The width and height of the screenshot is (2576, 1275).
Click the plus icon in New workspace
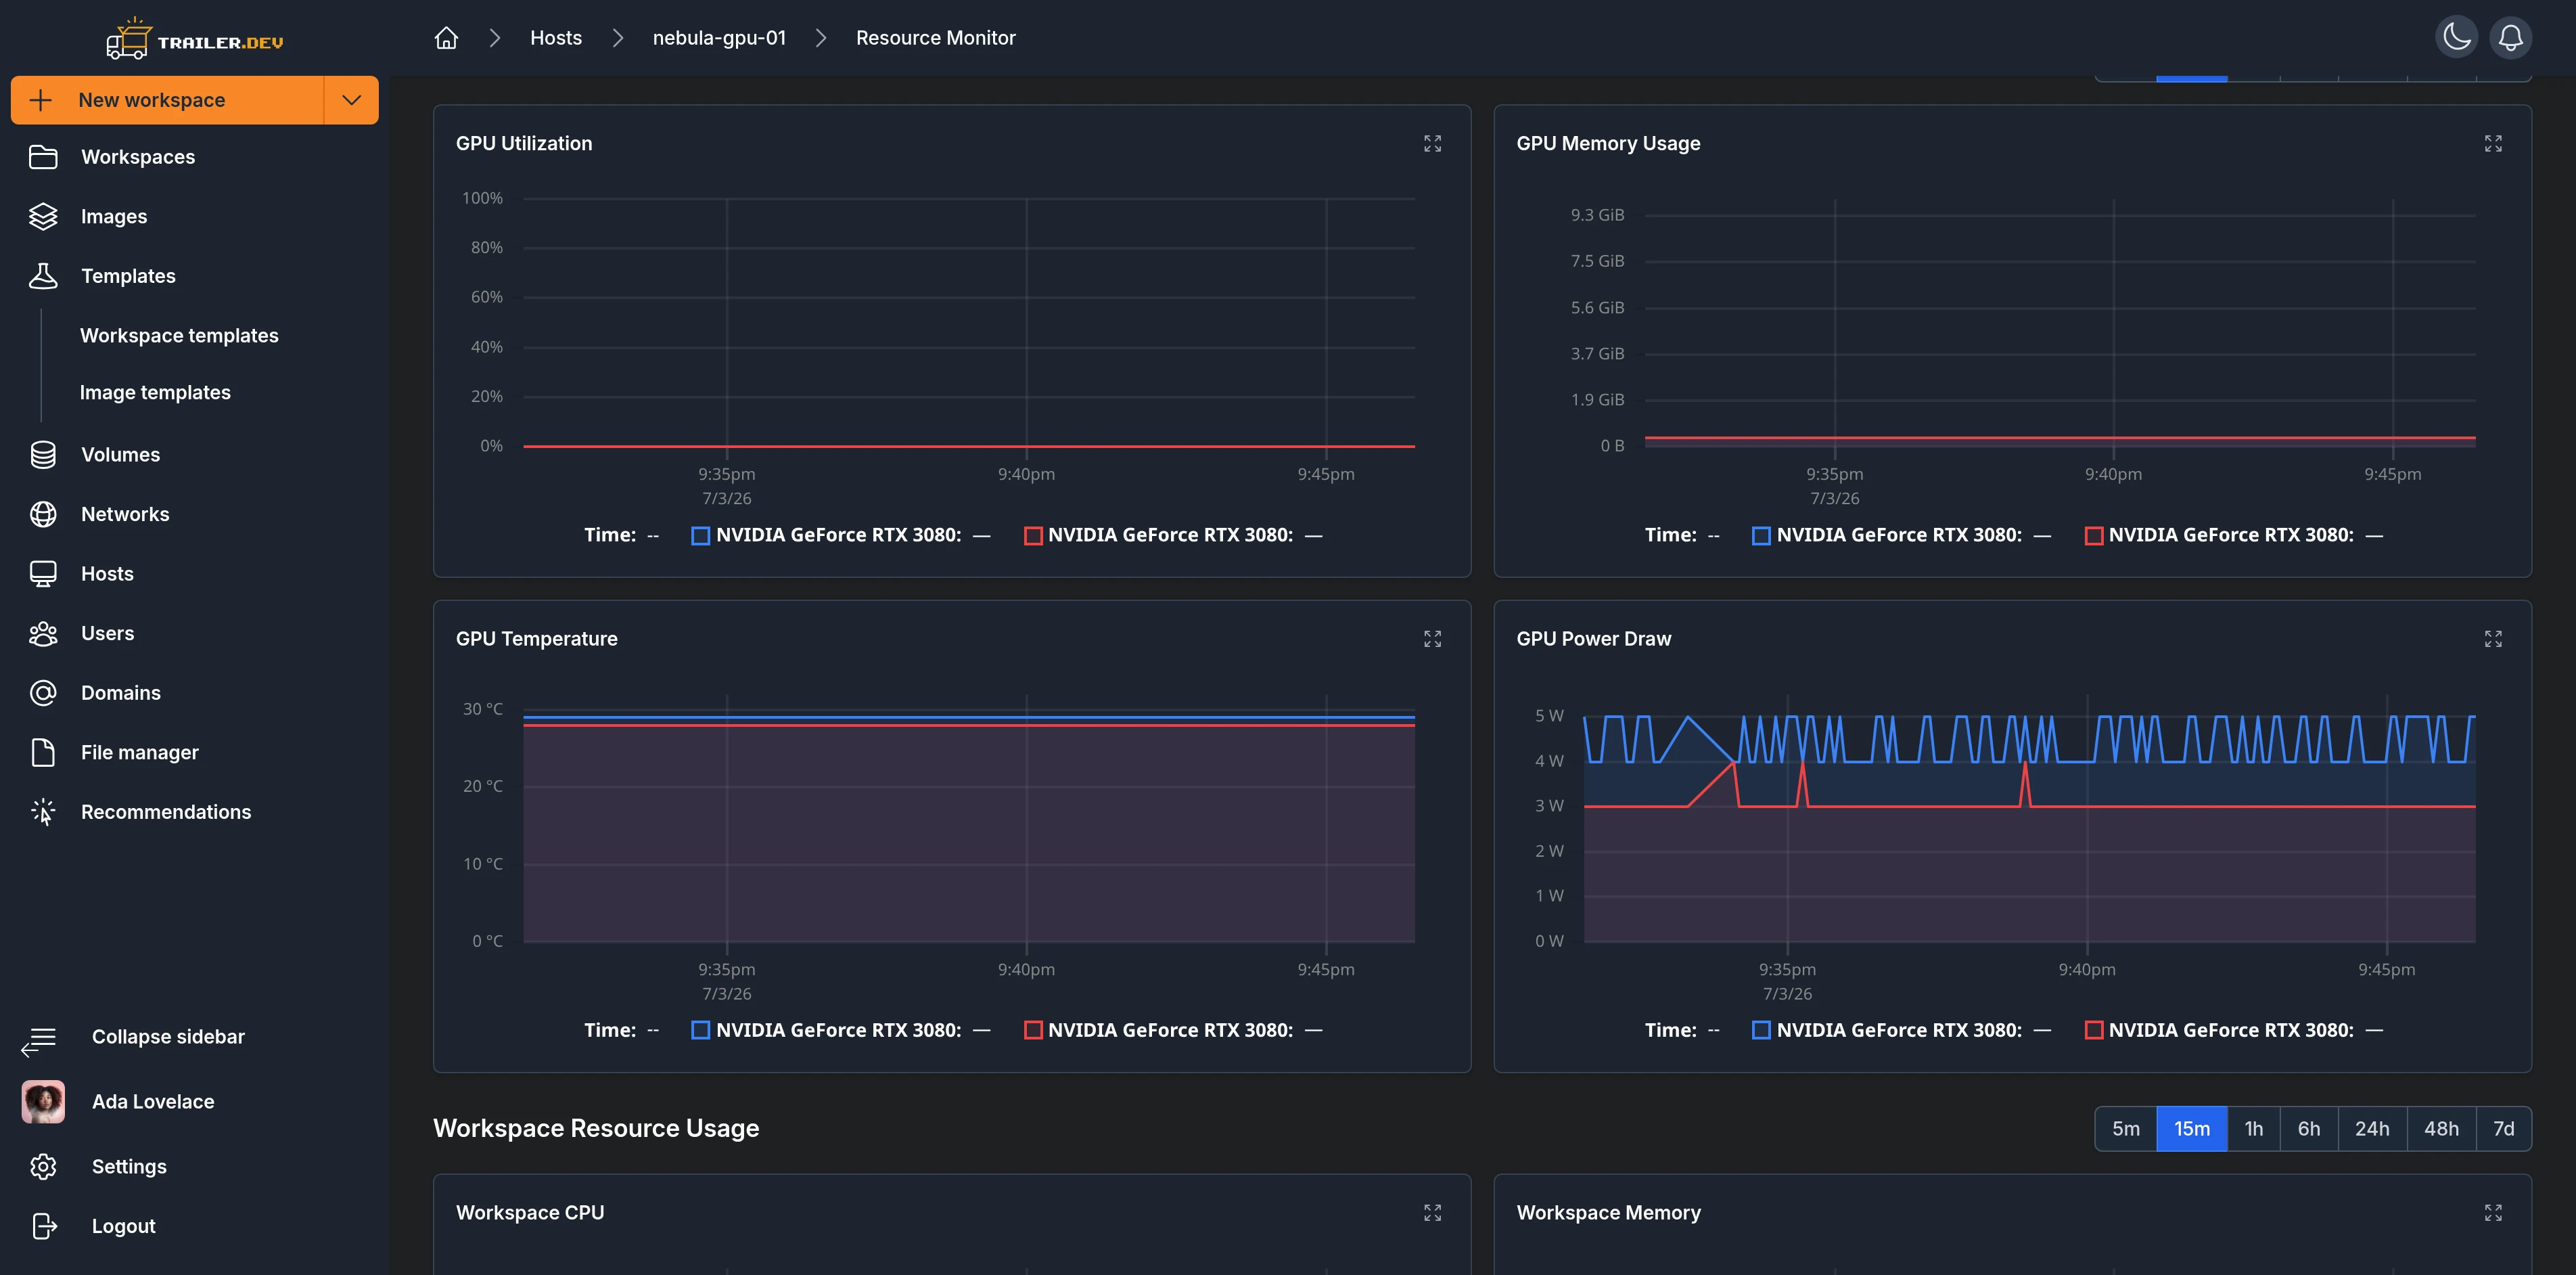point(41,100)
